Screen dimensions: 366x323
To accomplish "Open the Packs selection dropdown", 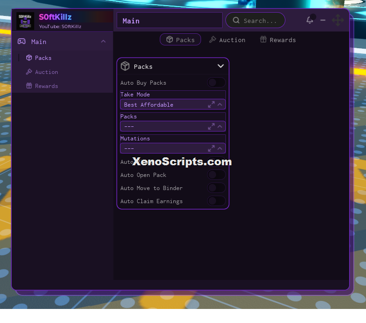I will point(173,126).
